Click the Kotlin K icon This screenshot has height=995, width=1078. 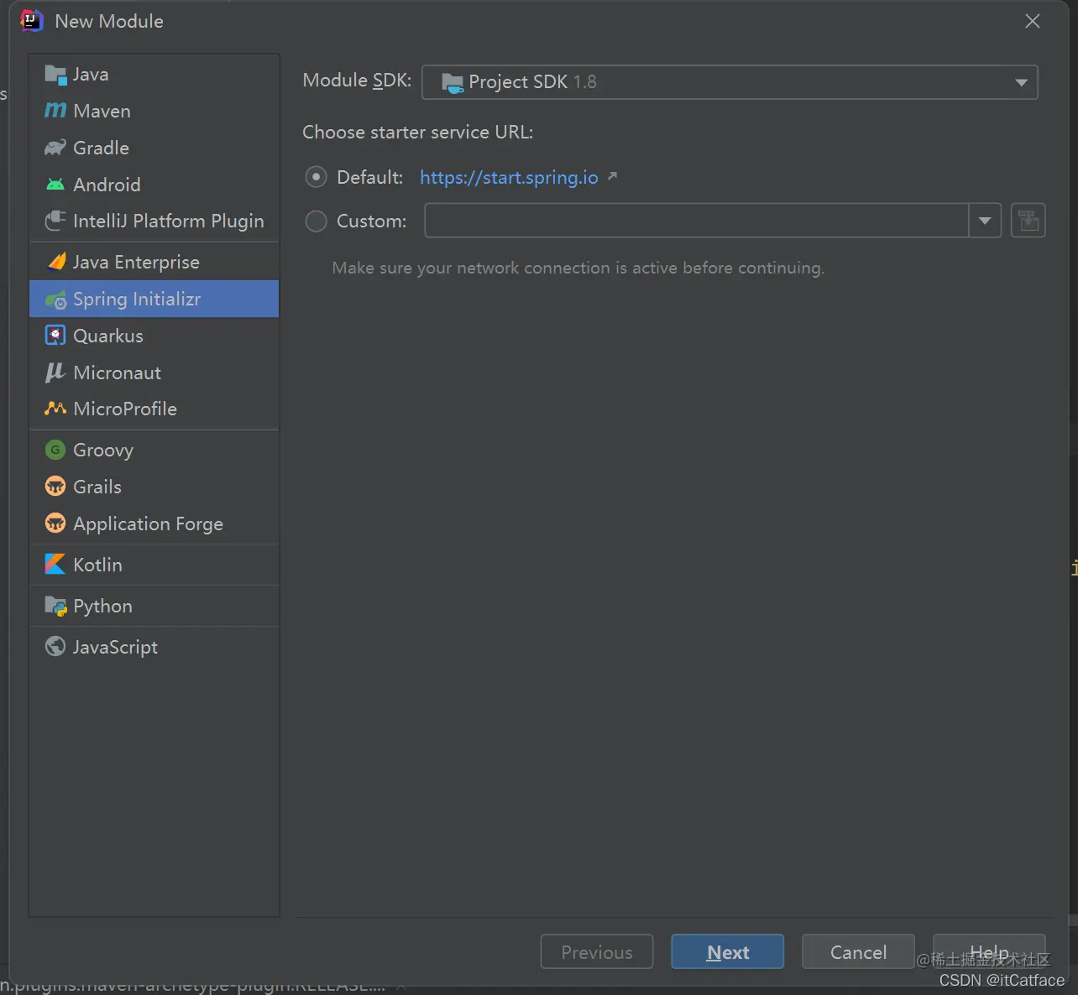(55, 565)
